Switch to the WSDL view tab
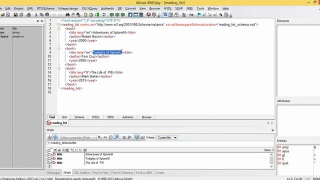 (x=95, y=117)
